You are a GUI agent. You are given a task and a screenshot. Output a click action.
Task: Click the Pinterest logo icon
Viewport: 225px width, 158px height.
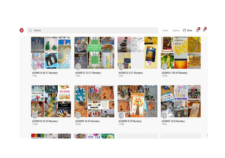(21, 30)
